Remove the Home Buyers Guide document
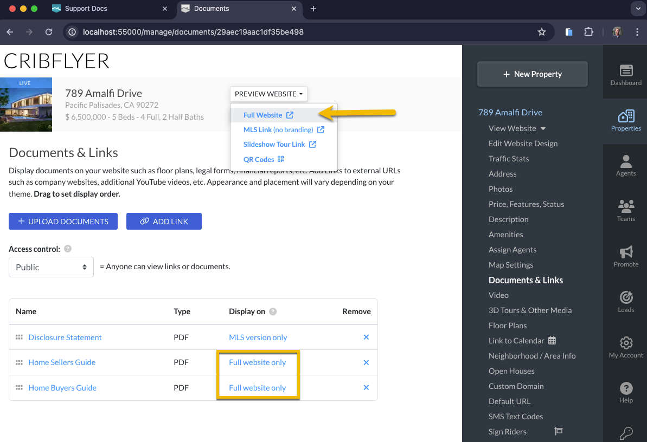The image size is (647, 442). click(x=366, y=388)
